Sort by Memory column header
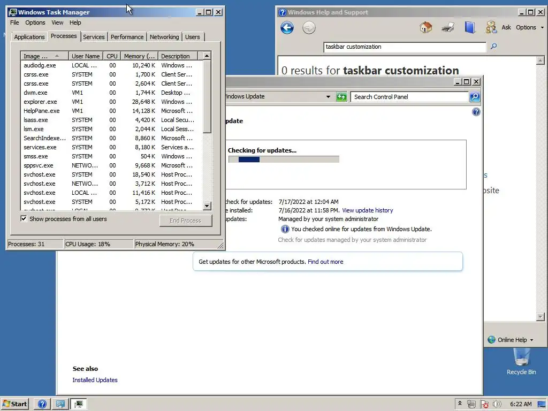This screenshot has height=411, width=548. tap(139, 56)
